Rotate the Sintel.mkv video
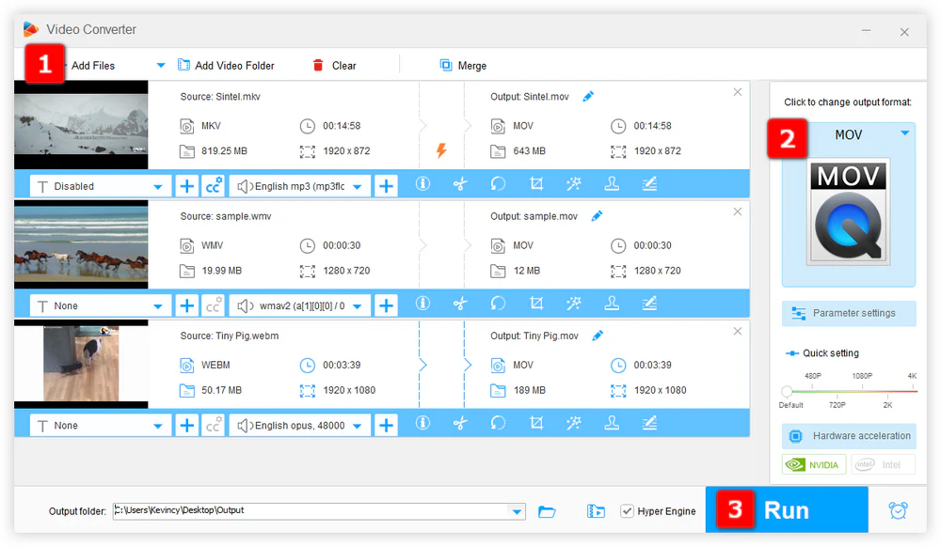Image resolution: width=941 pixels, height=547 pixels. point(498,184)
